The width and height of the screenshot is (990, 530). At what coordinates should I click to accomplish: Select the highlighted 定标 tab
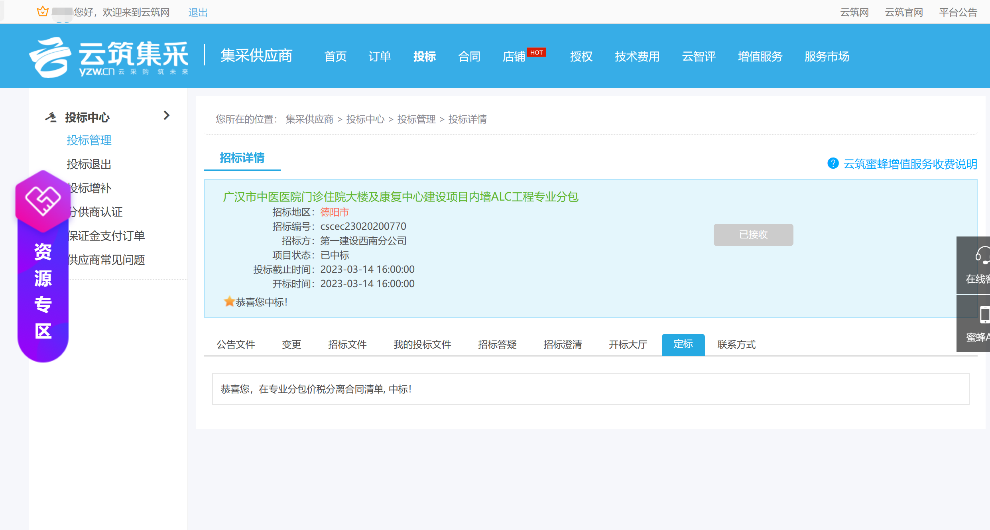tap(683, 345)
